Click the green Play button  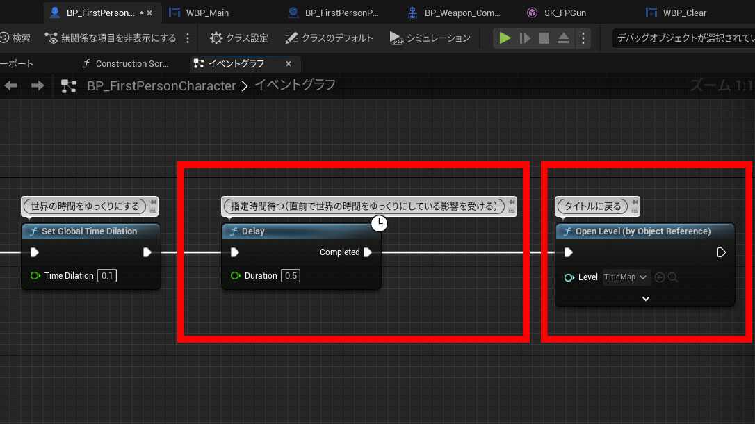[x=505, y=38]
